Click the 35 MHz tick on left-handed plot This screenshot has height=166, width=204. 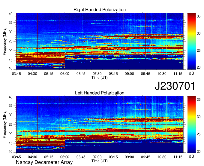pyautogui.click(x=10, y=106)
